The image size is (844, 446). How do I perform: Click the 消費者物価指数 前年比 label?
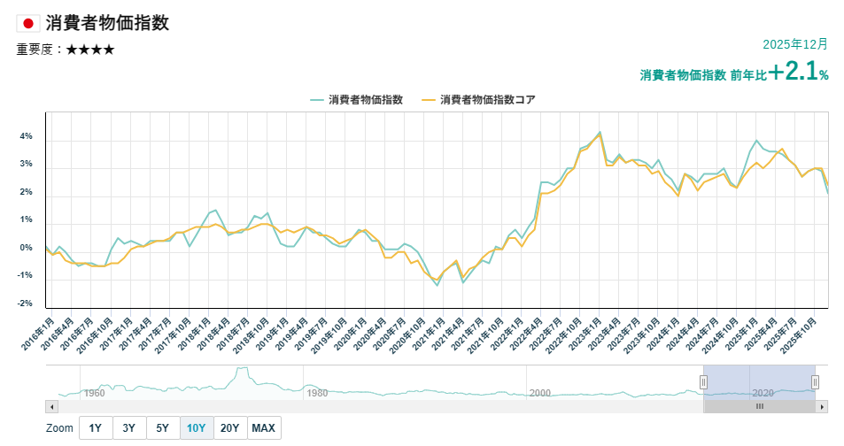coord(703,75)
